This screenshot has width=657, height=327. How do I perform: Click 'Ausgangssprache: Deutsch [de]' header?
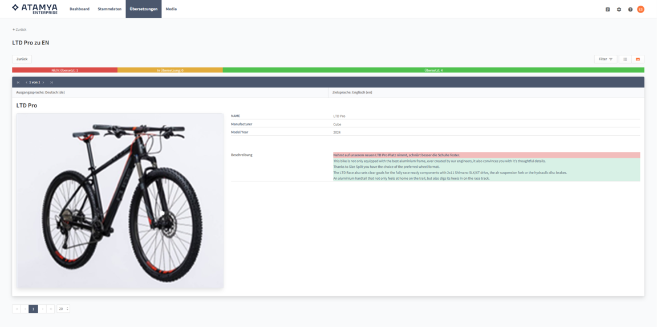pyautogui.click(x=40, y=92)
